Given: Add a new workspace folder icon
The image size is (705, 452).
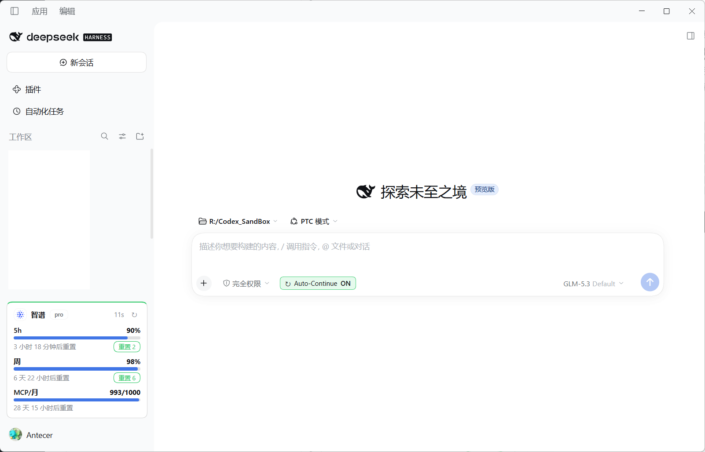Looking at the screenshot, I should pos(140,136).
